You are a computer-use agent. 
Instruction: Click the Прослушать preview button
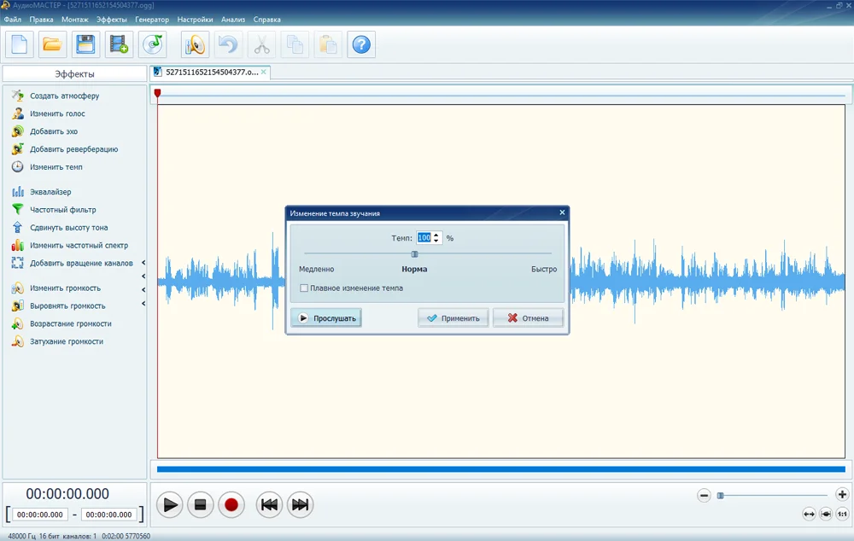326,318
